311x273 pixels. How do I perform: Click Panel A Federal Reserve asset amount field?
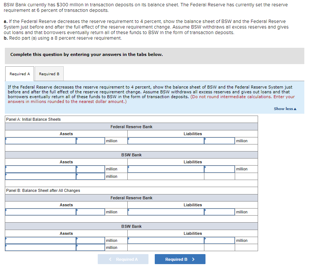pyautogui.click(x=90, y=141)
